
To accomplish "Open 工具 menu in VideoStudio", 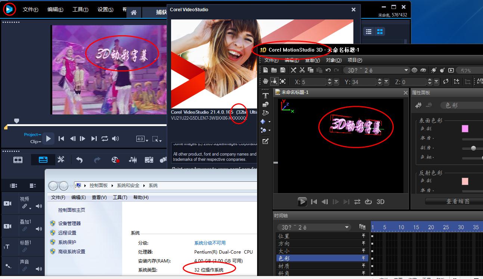I will (80, 9).
